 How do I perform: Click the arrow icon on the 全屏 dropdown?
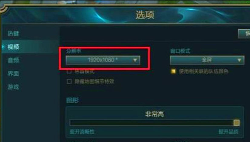(239, 60)
